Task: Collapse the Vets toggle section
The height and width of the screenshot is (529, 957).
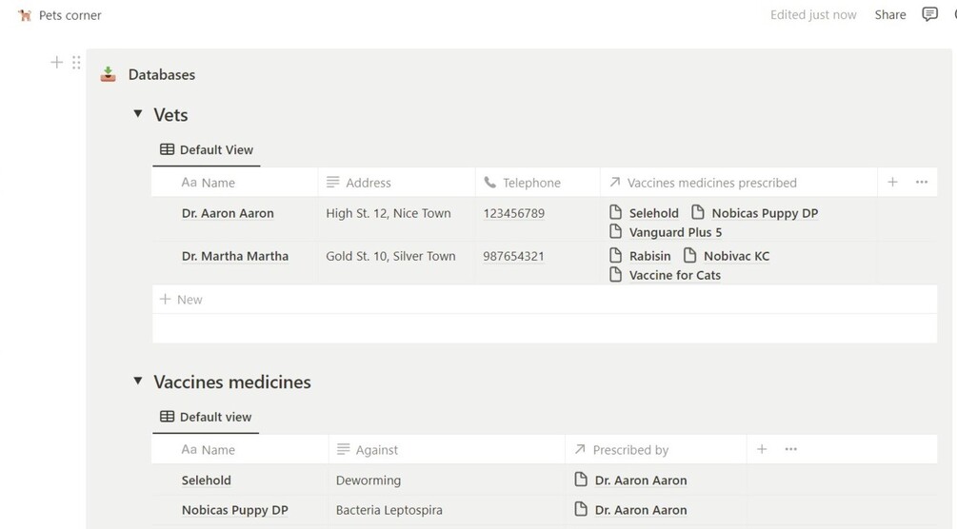Action: click(138, 114)
